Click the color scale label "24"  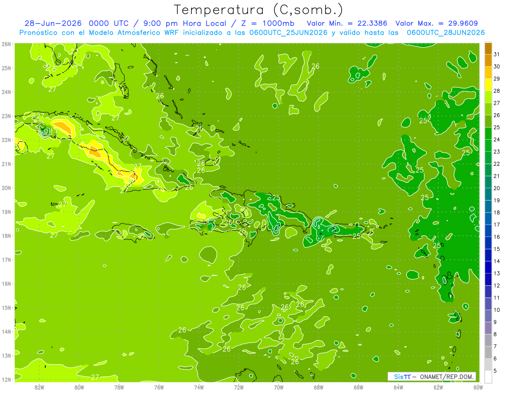tap(497, 139)
